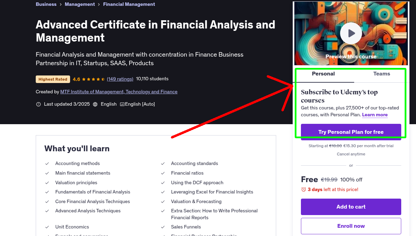This screenshot has height=236, width=416.
Task: Click the star rating icons
Action: tap(93, 79)
